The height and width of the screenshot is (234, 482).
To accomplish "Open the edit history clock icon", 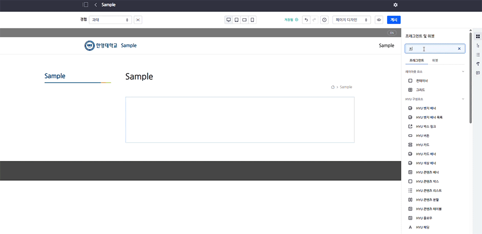I will (324, 20).
